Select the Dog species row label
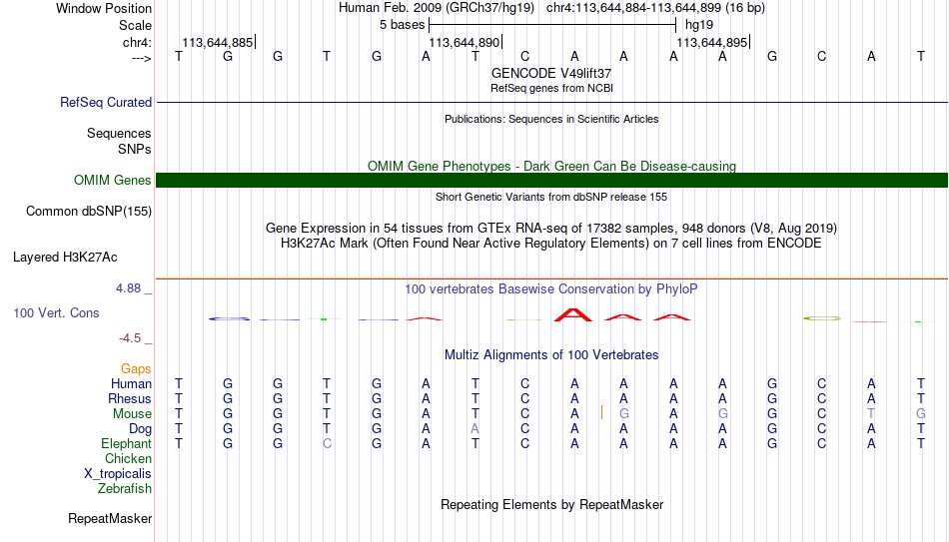 pyautogui.click(x=140, y=429)
